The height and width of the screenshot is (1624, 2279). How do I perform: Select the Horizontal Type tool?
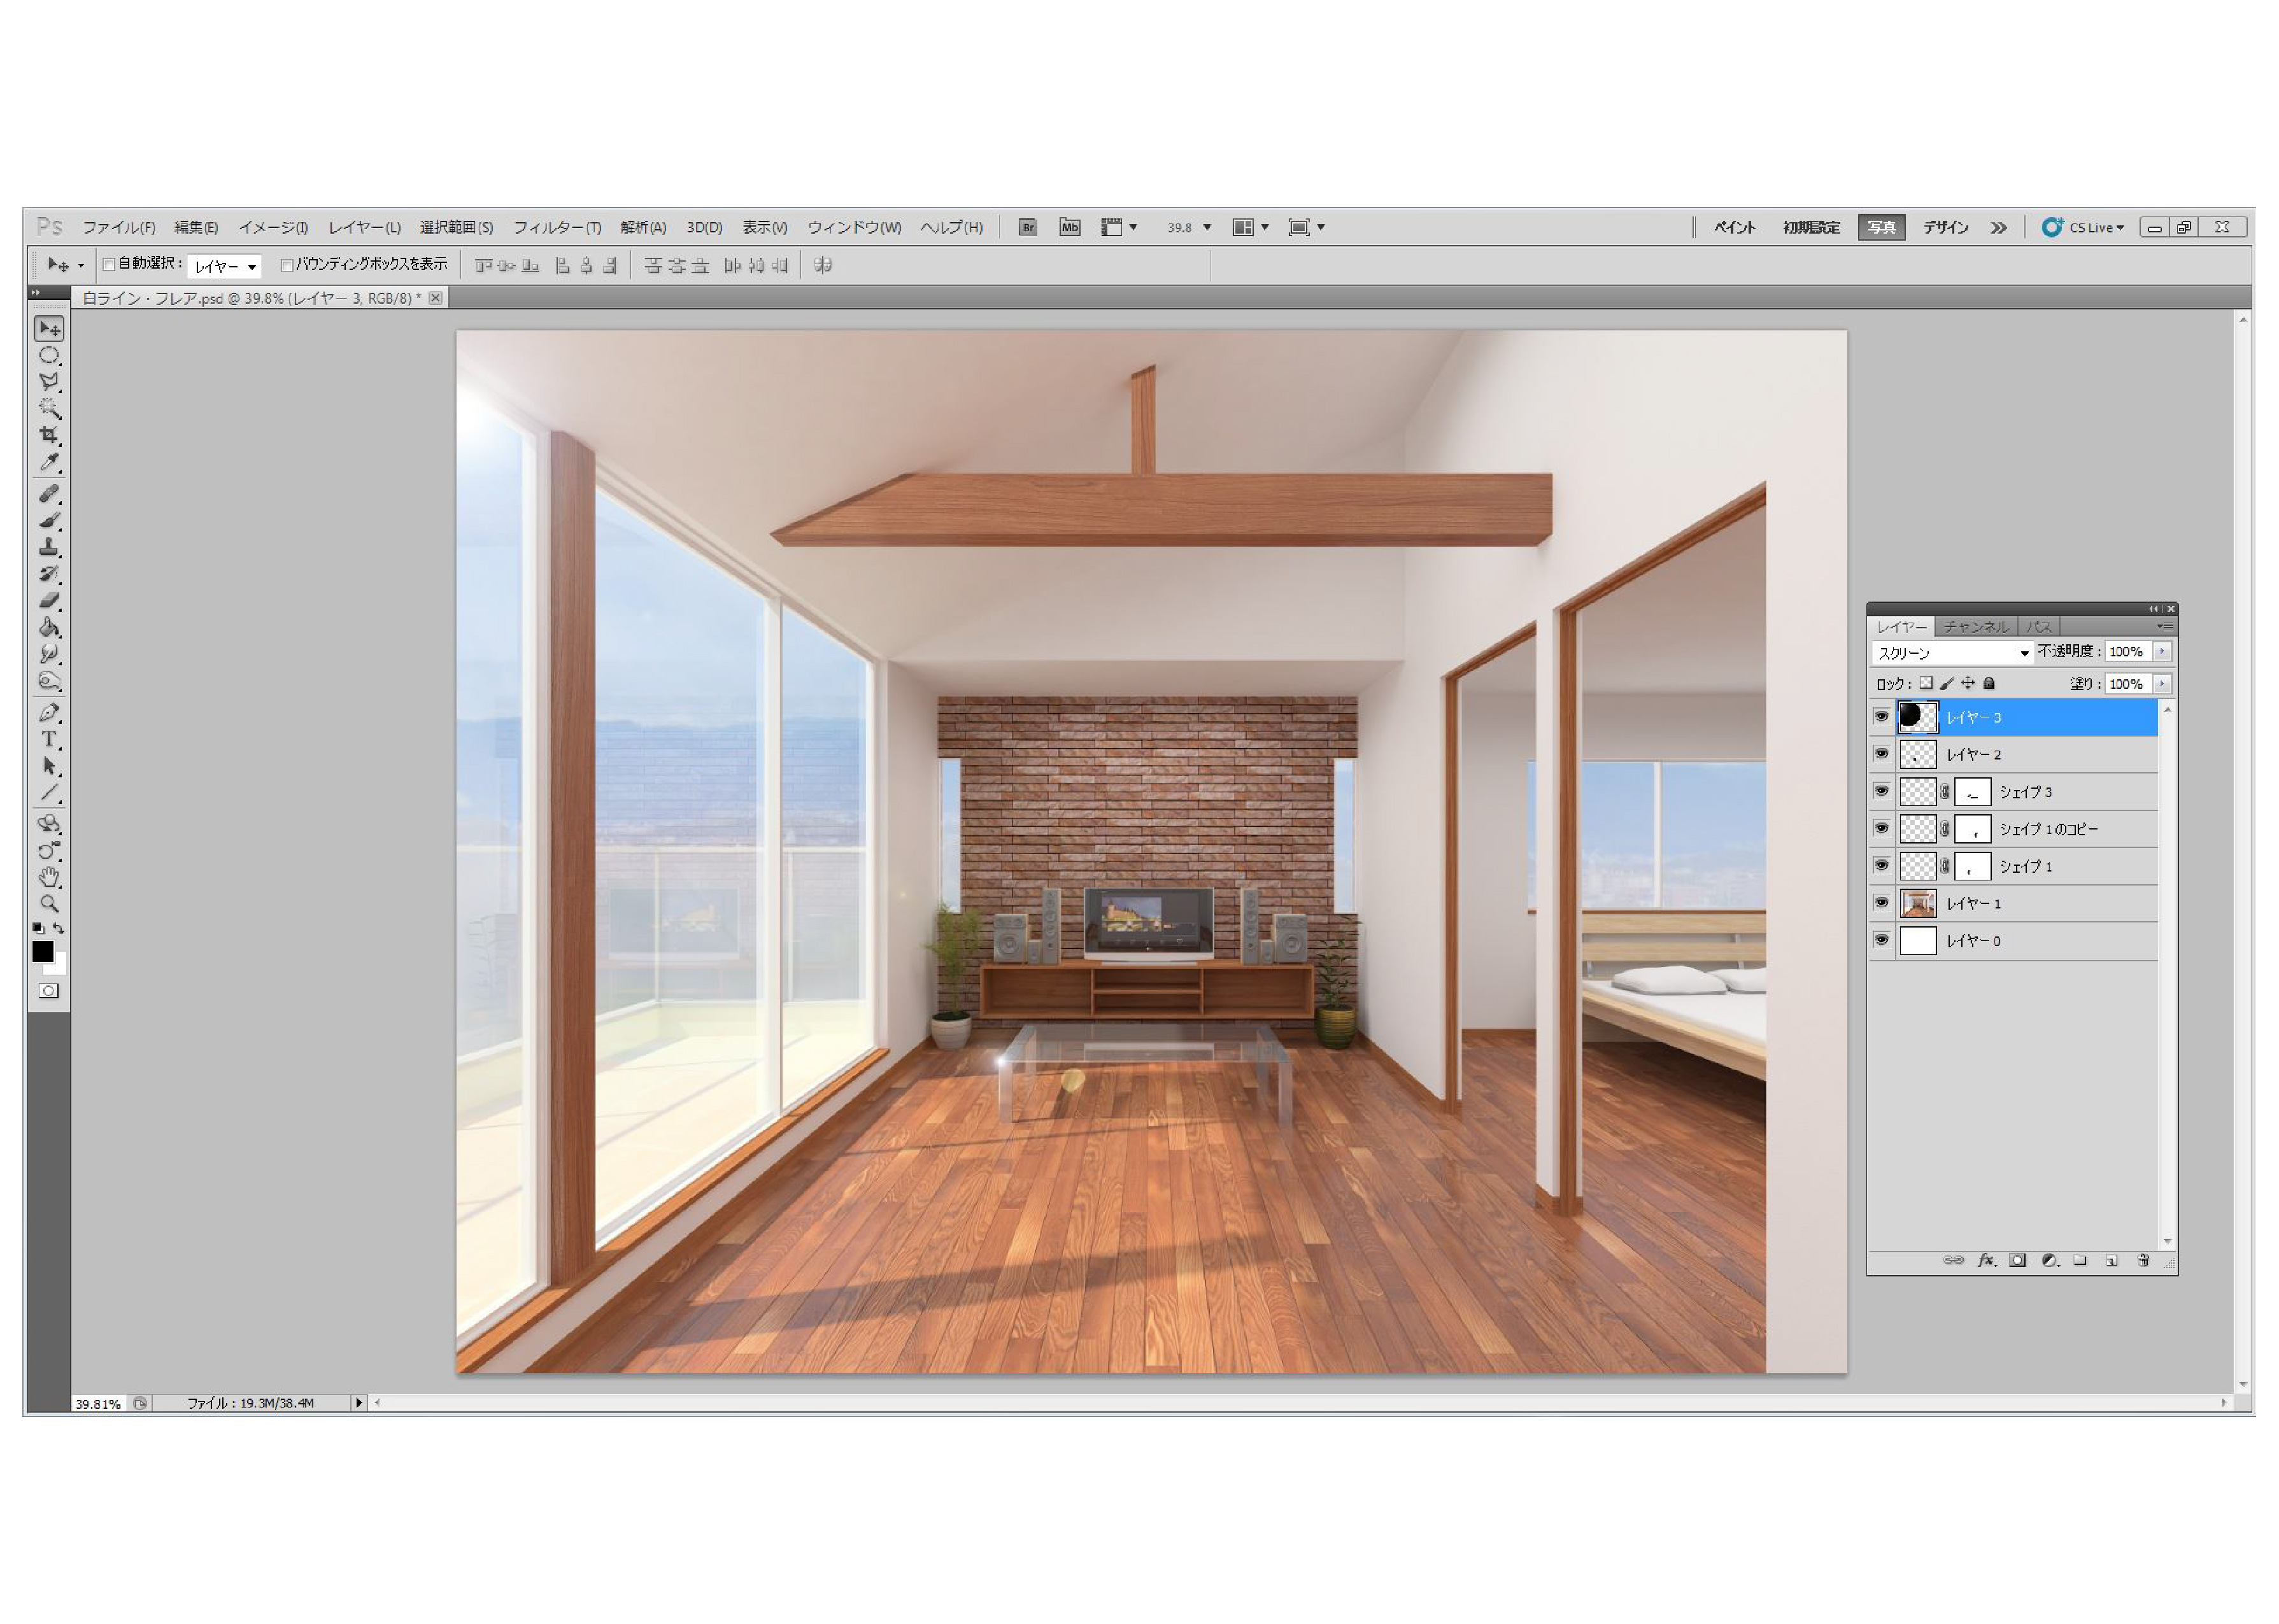point(48,739)
